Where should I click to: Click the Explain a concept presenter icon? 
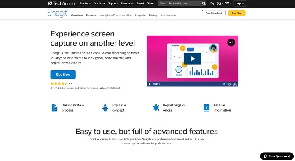(x=105, y=108)
